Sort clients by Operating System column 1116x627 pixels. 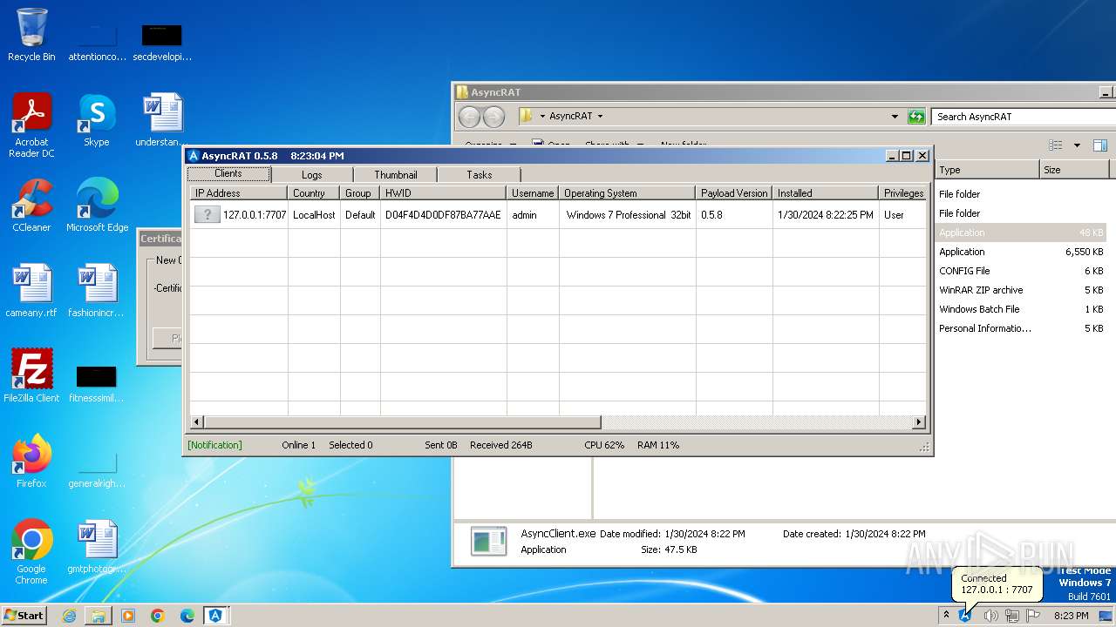click(628, 193)
